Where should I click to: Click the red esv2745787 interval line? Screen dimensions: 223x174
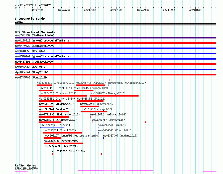(119, 122)
